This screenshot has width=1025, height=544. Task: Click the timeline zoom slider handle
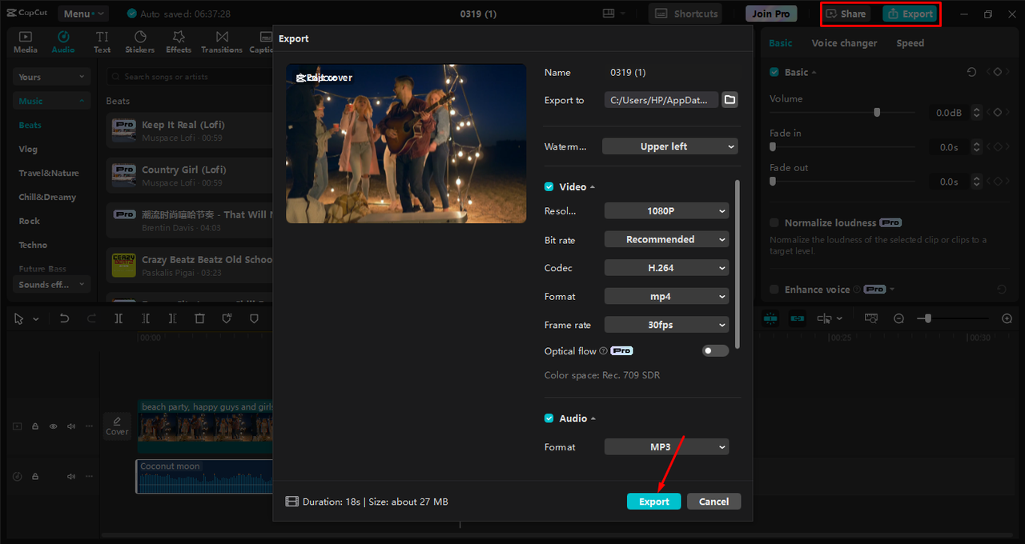point(927,318)
